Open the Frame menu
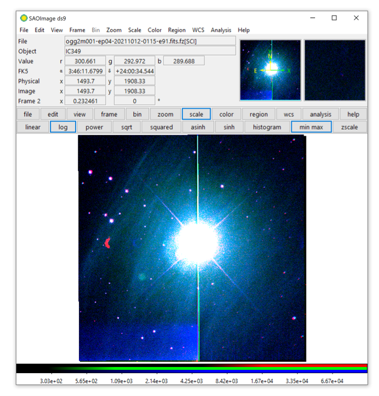The image size is (379, 396). tap(77, 30)
